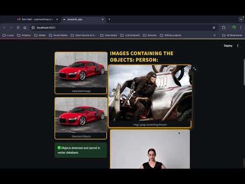Viewport: 245px width, 184px height.
Task: Open the Resume bookmark folder
Action: tap(150, 35)
